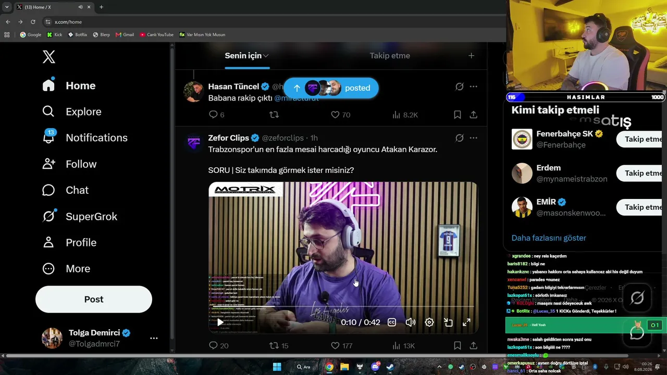This screenshot has height=375, width=667.
Task: Share Hasan Tüncel's post
Action: pyautogui.click(x=473, y=115)
